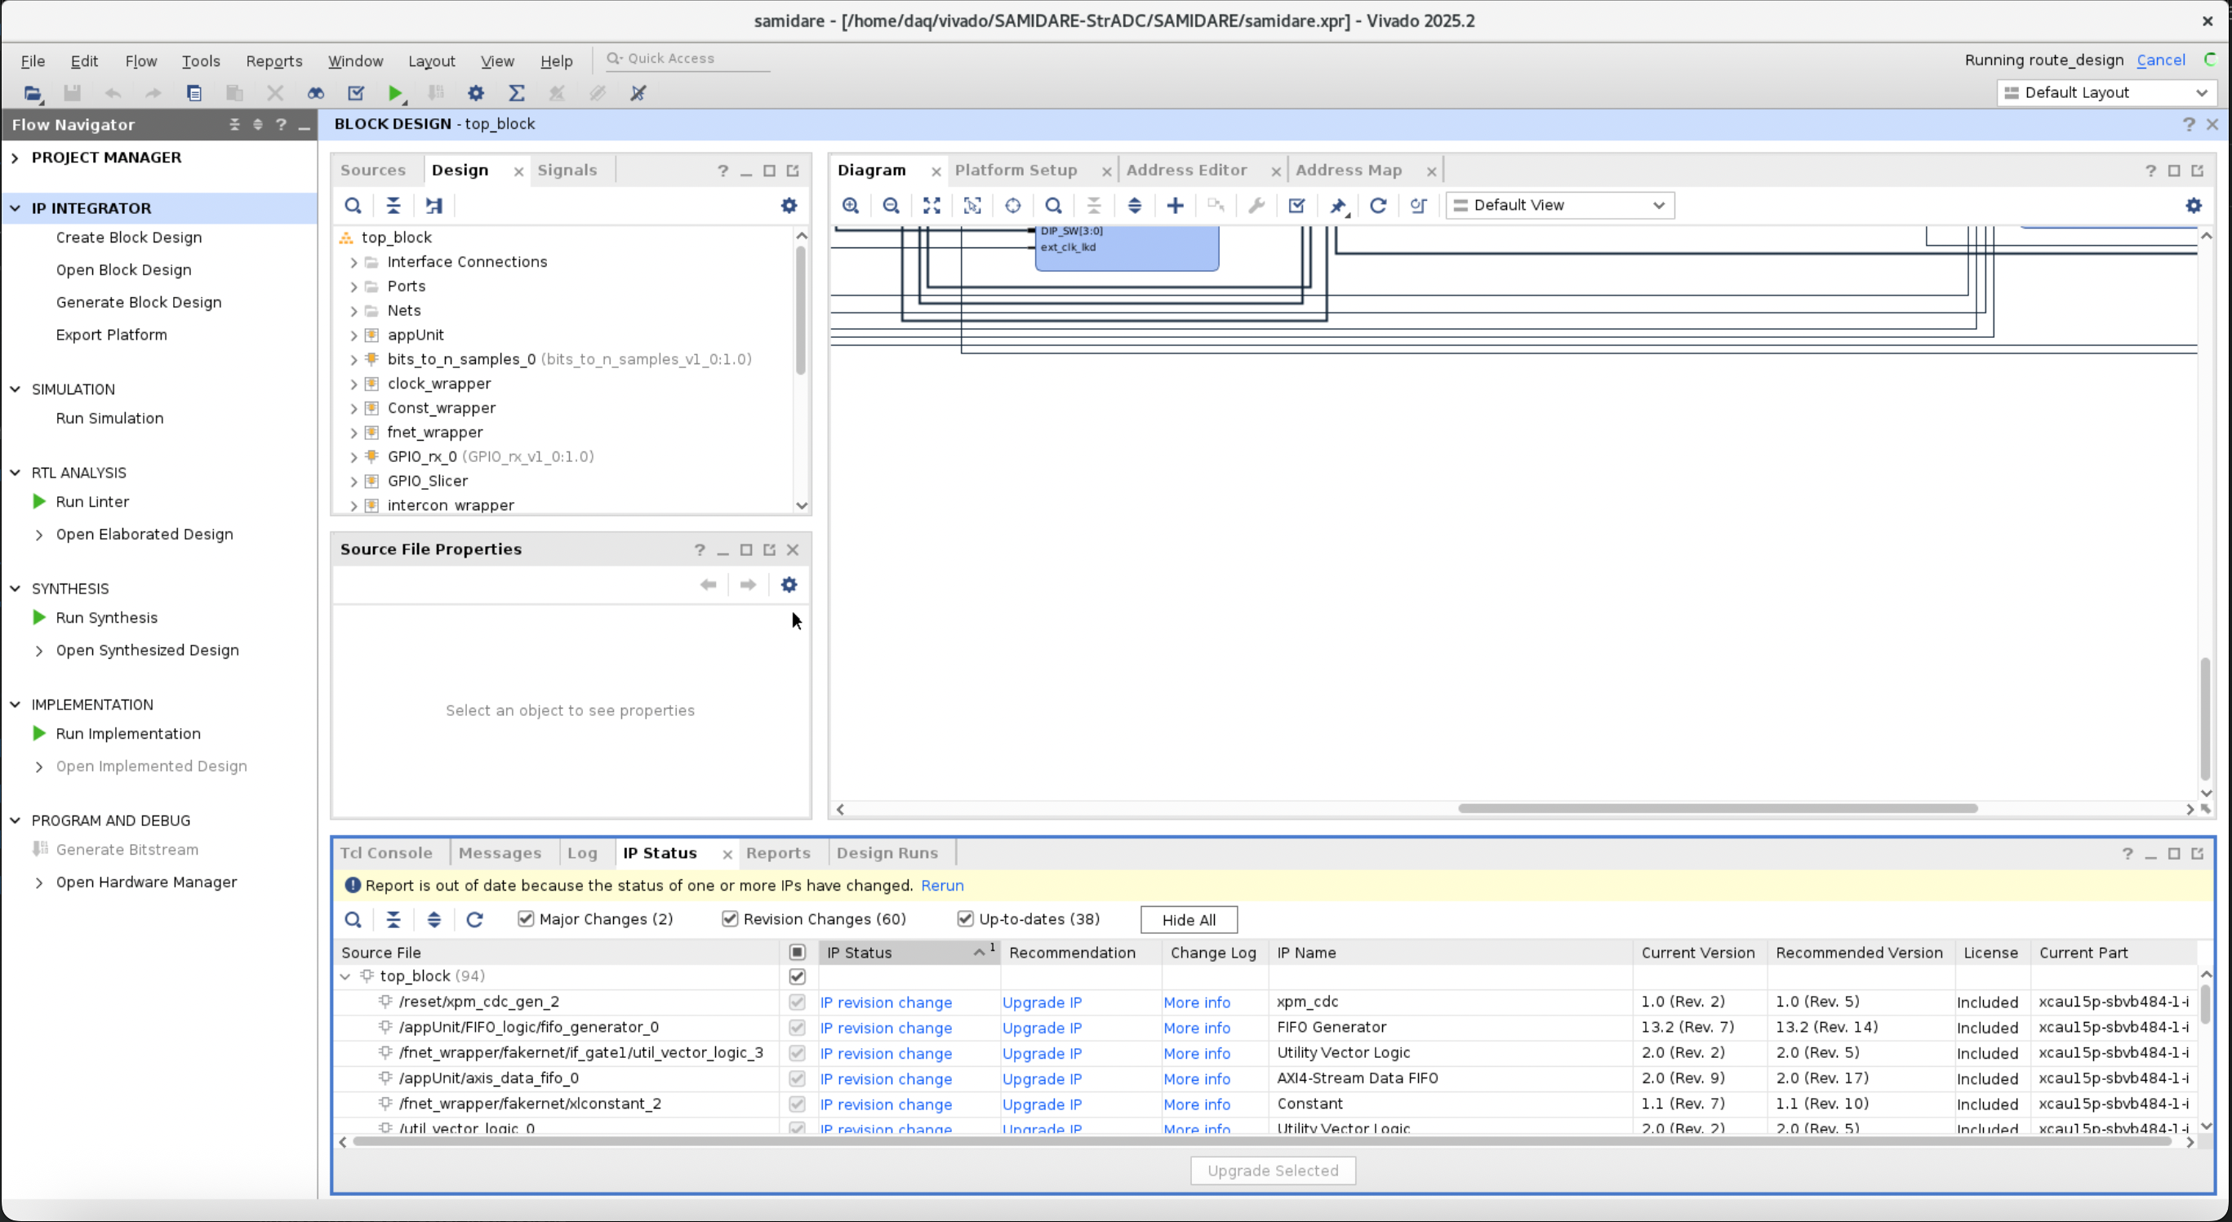2232x1222 pixels.
Task: Switch to the Address Editor tab
Action: (x=1186, y=170)
